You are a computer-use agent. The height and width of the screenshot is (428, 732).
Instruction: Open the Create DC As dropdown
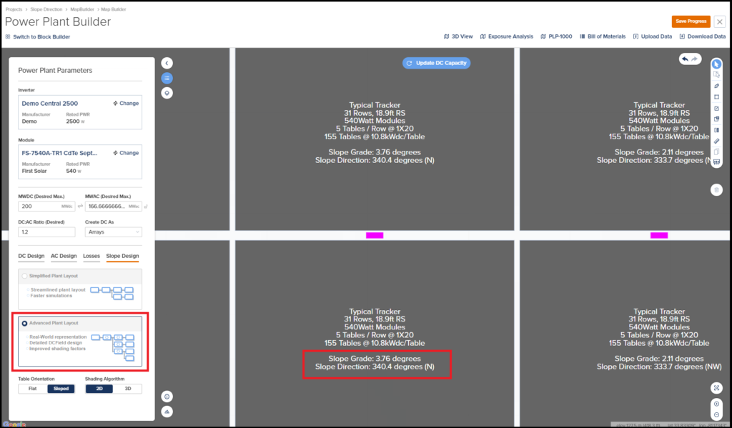point(114,232)
